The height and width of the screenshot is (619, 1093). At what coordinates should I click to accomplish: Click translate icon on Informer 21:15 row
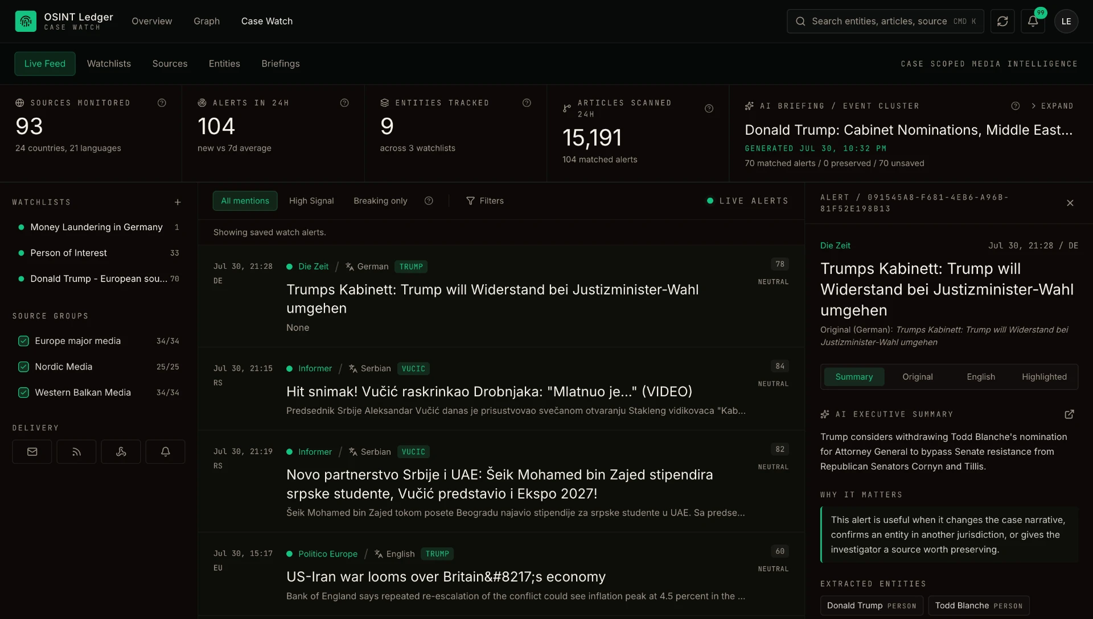point(353,368)
